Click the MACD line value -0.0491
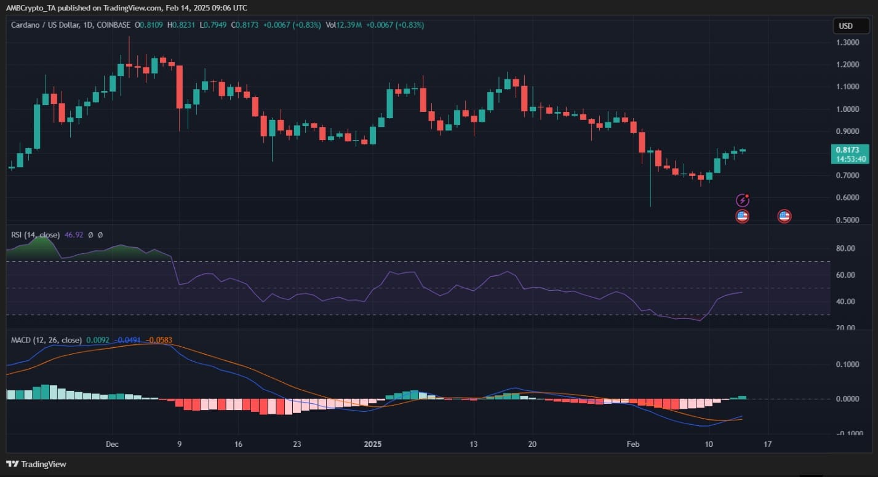 (127, 340)
